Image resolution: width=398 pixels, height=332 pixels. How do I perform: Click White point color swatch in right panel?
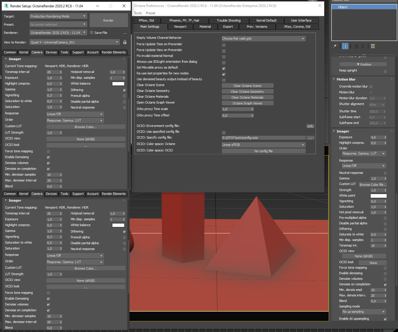(x=378, y=196)
